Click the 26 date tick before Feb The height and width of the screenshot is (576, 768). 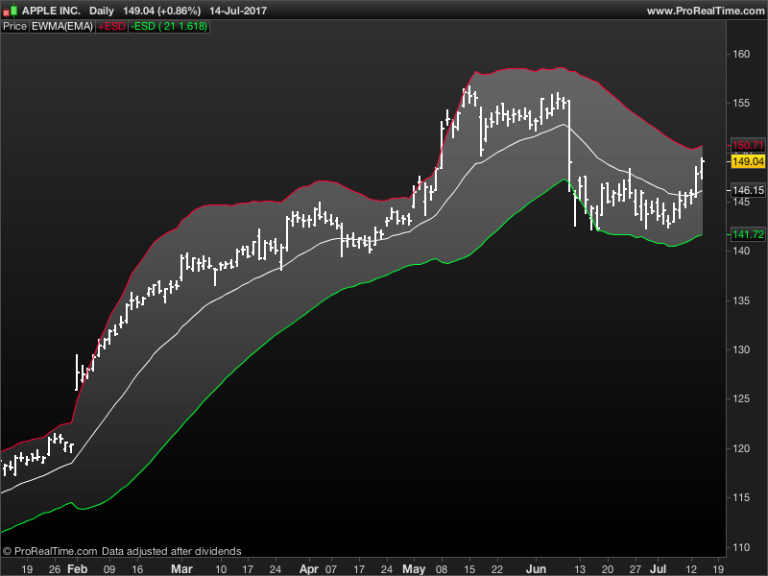coord(55,569)
